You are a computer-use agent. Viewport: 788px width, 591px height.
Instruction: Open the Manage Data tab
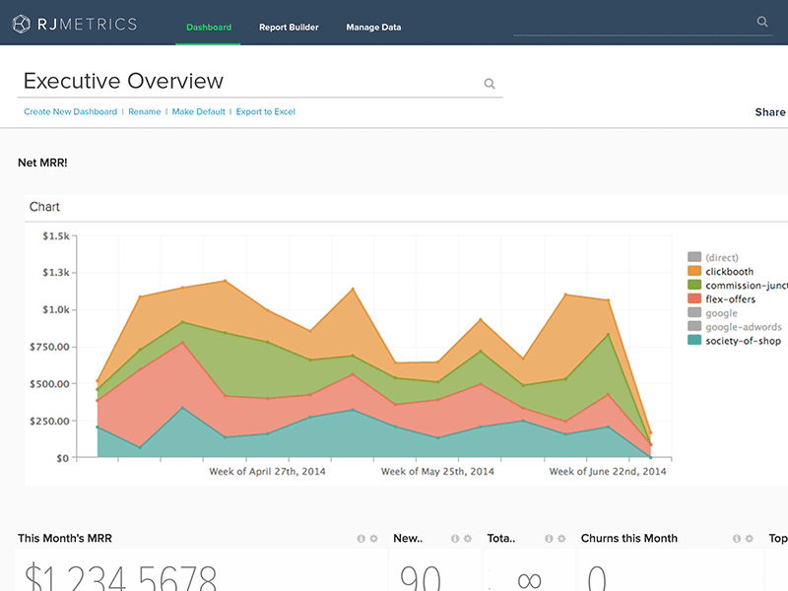pyautogui.click(x=373, y=28)
